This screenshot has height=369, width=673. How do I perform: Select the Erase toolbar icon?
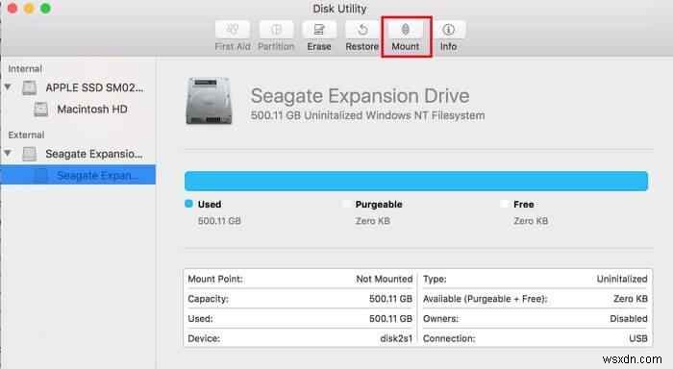pyautogui.click(x=319, y=30)
